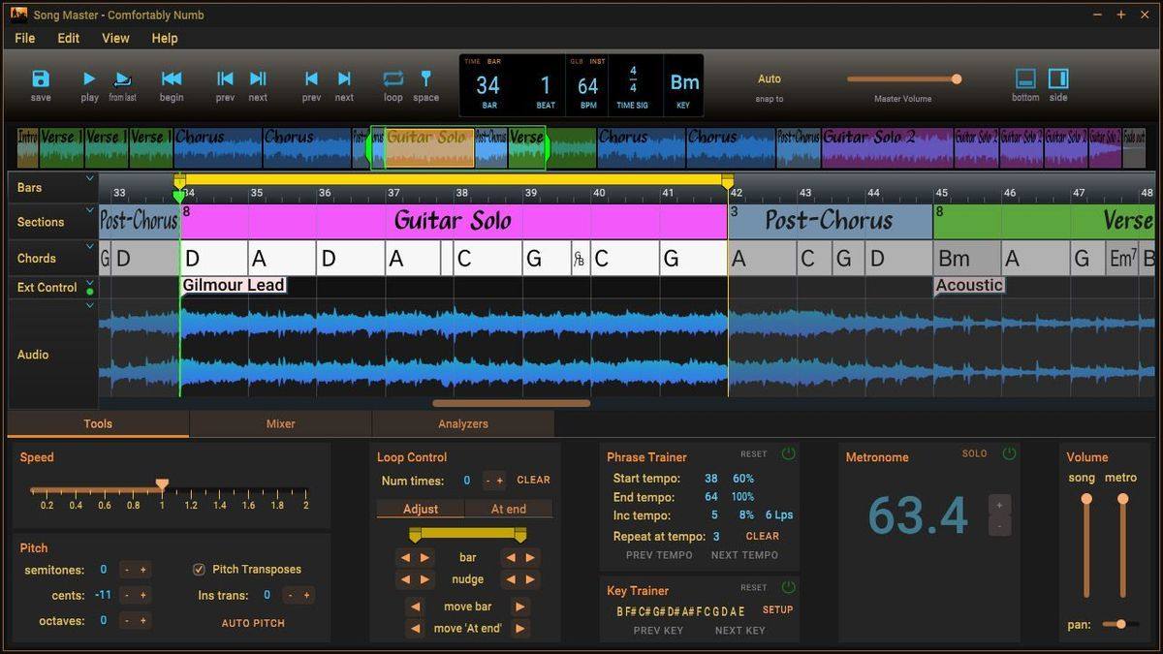Select the 'from last' playback icon

(x=123, y=79)
